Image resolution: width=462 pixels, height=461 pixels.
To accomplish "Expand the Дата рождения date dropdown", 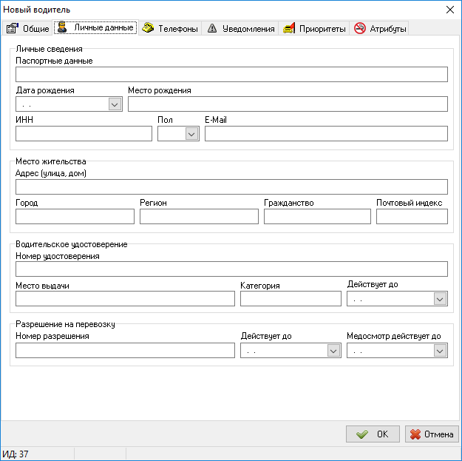I will (x=115, y=104).
